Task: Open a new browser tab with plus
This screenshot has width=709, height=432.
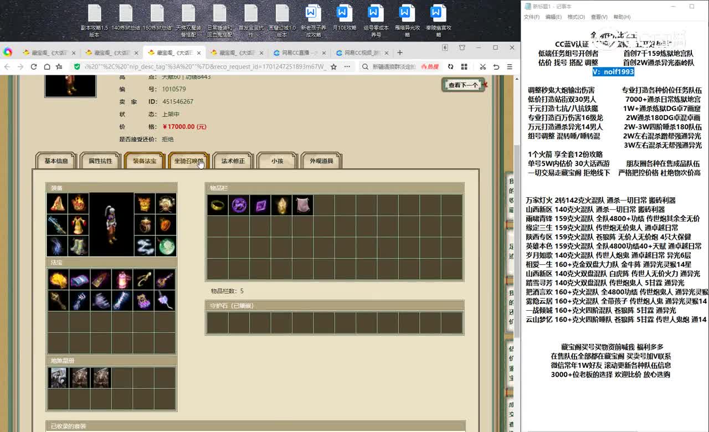Action: tap(400, 53)
